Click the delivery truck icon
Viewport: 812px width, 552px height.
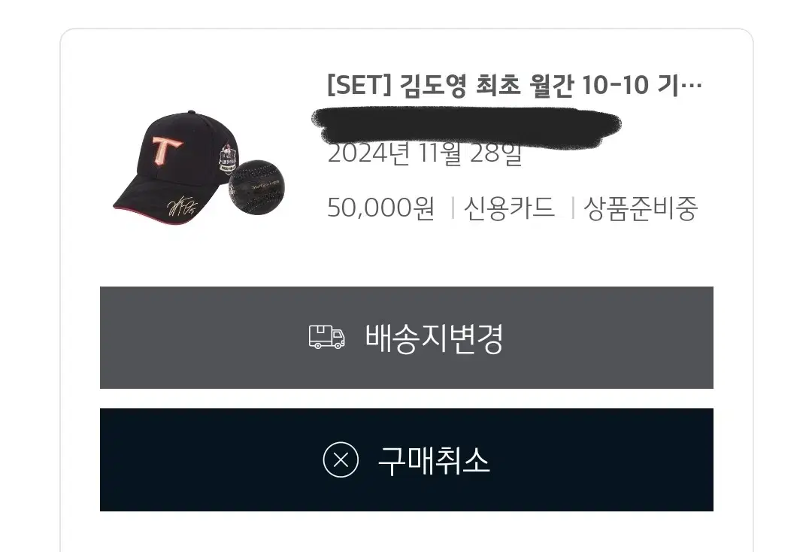pos(327,338)
